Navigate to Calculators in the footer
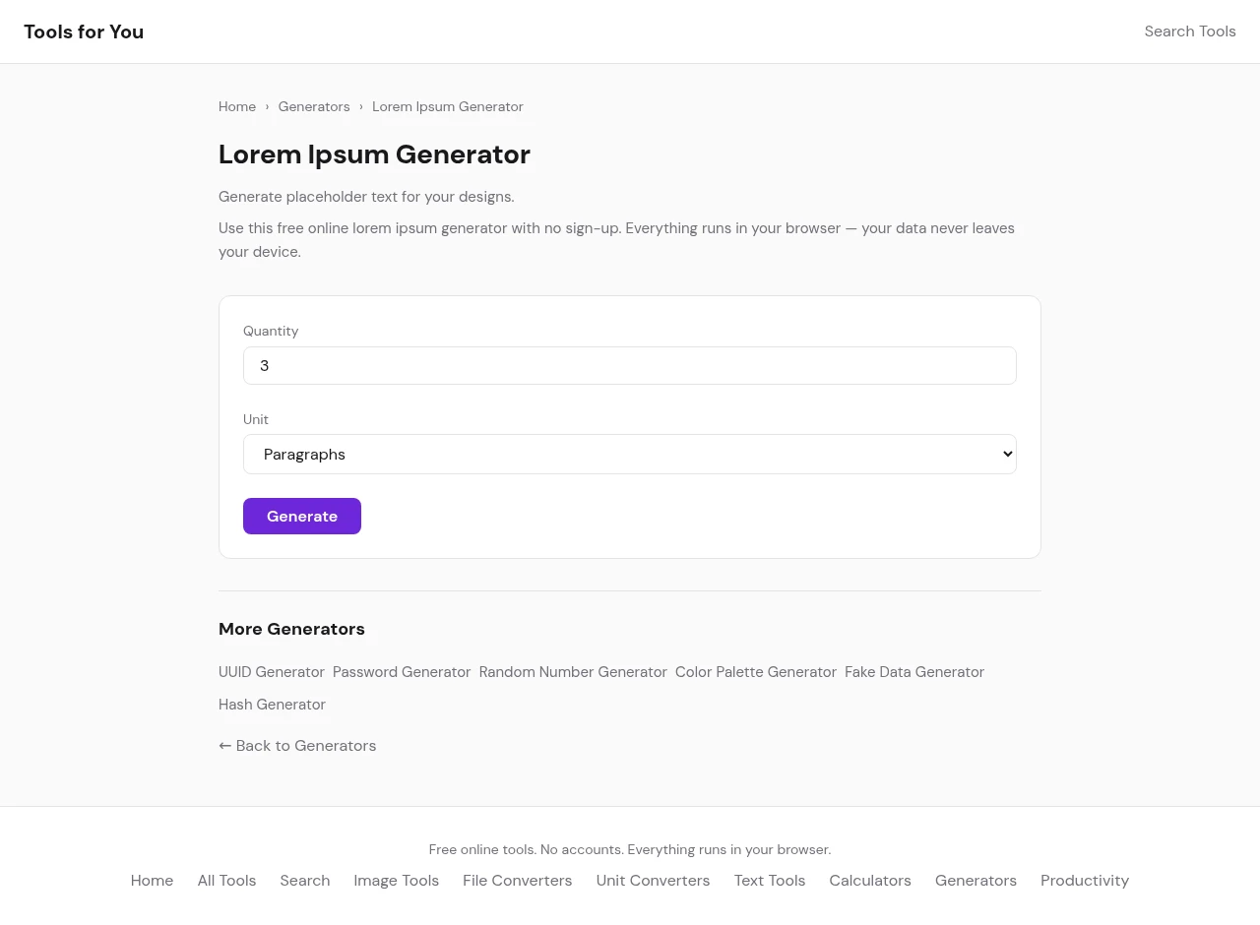 click(870, 881)
